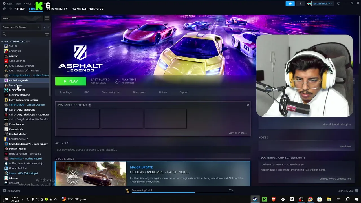
Task: Click the Home library button
Action: pyautogui.click(x=22, y=18)
